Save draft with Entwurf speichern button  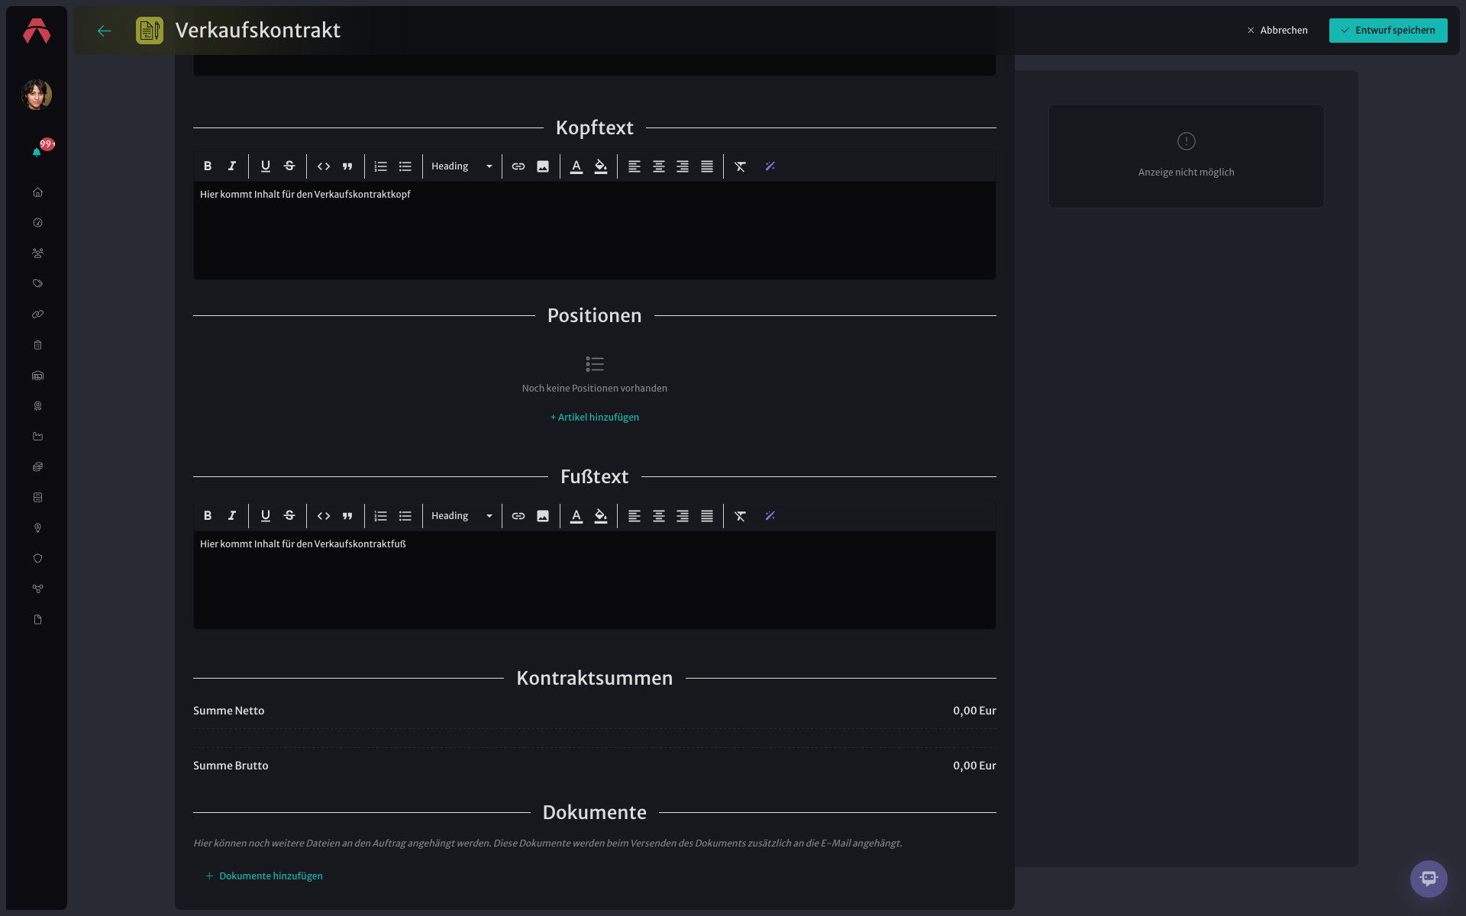point(1388,31)
